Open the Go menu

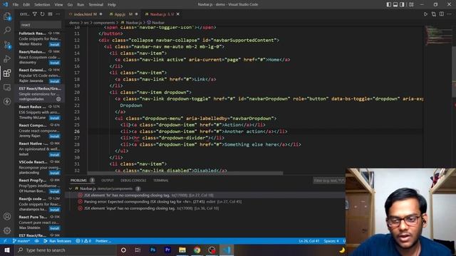point(70,4)
